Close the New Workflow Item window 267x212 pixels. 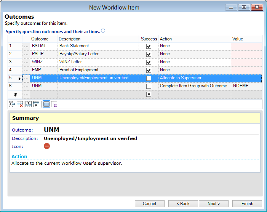(257, 7)
